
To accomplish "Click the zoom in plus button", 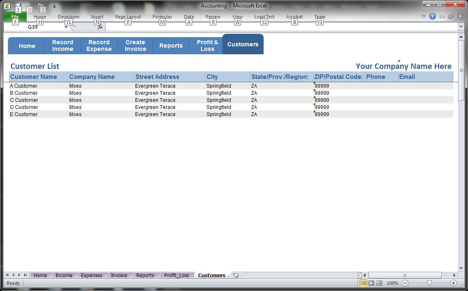I will pos(453,283).
